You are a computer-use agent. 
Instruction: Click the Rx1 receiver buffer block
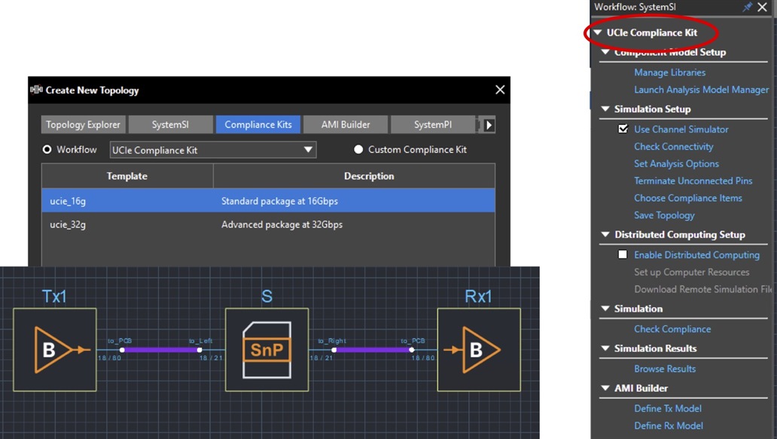[x=479, y=349]
